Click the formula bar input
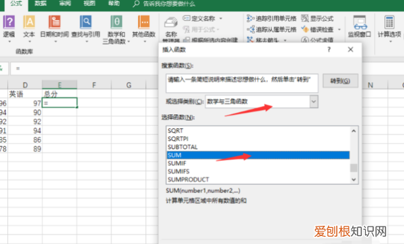 [85, 69]
